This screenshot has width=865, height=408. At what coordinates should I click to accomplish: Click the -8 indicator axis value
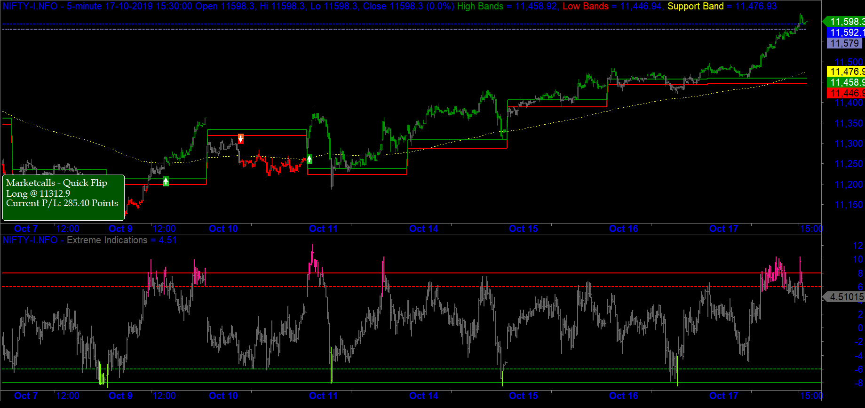point(858,383)
